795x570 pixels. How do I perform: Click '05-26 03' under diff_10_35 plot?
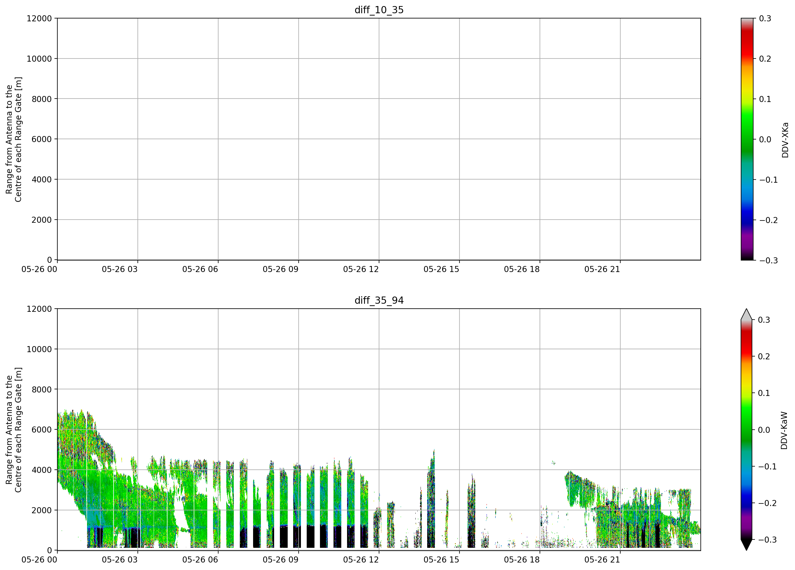120,269
